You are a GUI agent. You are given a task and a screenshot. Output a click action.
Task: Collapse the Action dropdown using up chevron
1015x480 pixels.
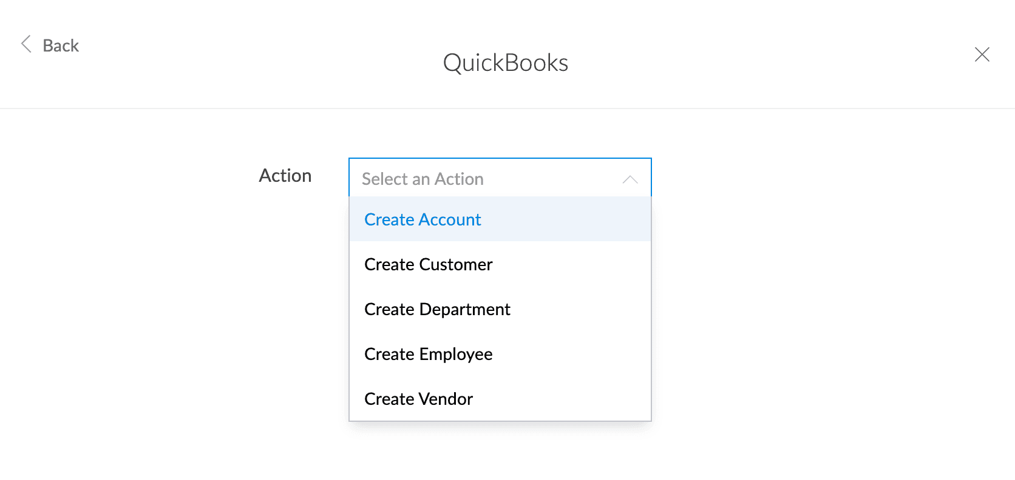coord(630,179)
